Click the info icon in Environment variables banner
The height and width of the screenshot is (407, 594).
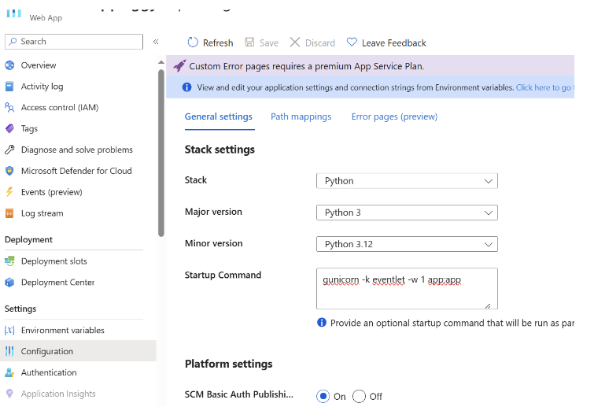click(x=186, y=87)
